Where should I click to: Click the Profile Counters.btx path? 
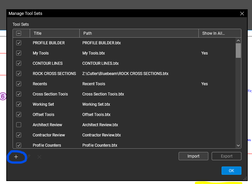tap(100, 145)
